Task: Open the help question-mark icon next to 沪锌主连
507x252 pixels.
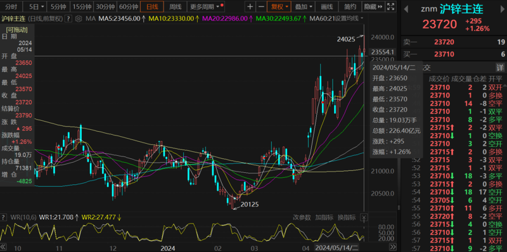Action: tap(68, 18)
